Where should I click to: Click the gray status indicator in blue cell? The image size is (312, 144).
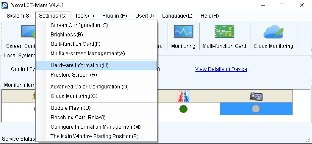[x=256, y=109]
